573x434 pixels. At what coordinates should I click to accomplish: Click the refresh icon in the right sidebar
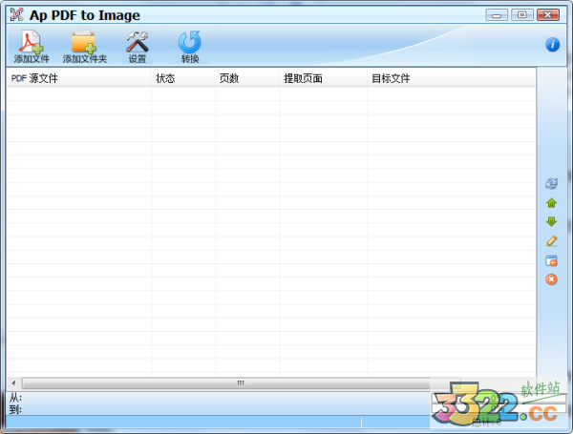click(x=551, y=183)
